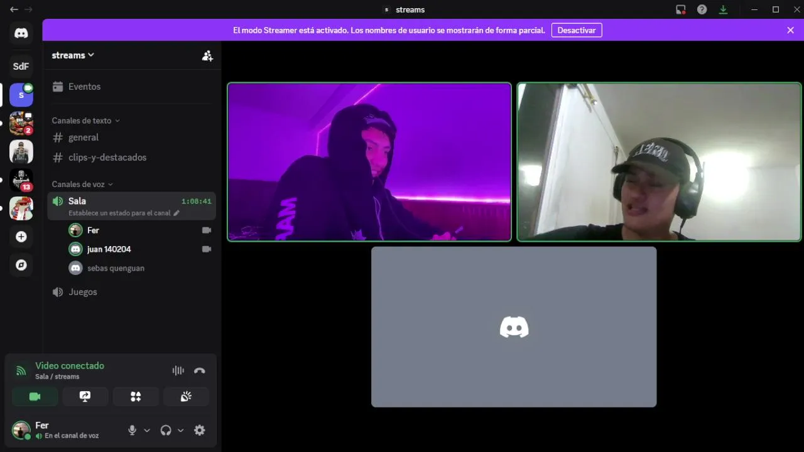Open activities launcher button

click(x=136, y=397)
